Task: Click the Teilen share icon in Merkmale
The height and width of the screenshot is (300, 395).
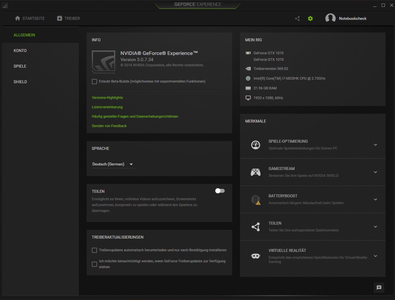Action: [256, 227]
